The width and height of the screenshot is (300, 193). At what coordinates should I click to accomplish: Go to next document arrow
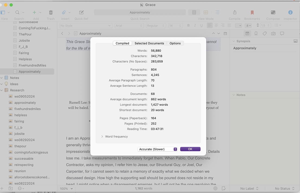(x=218, y=34)
